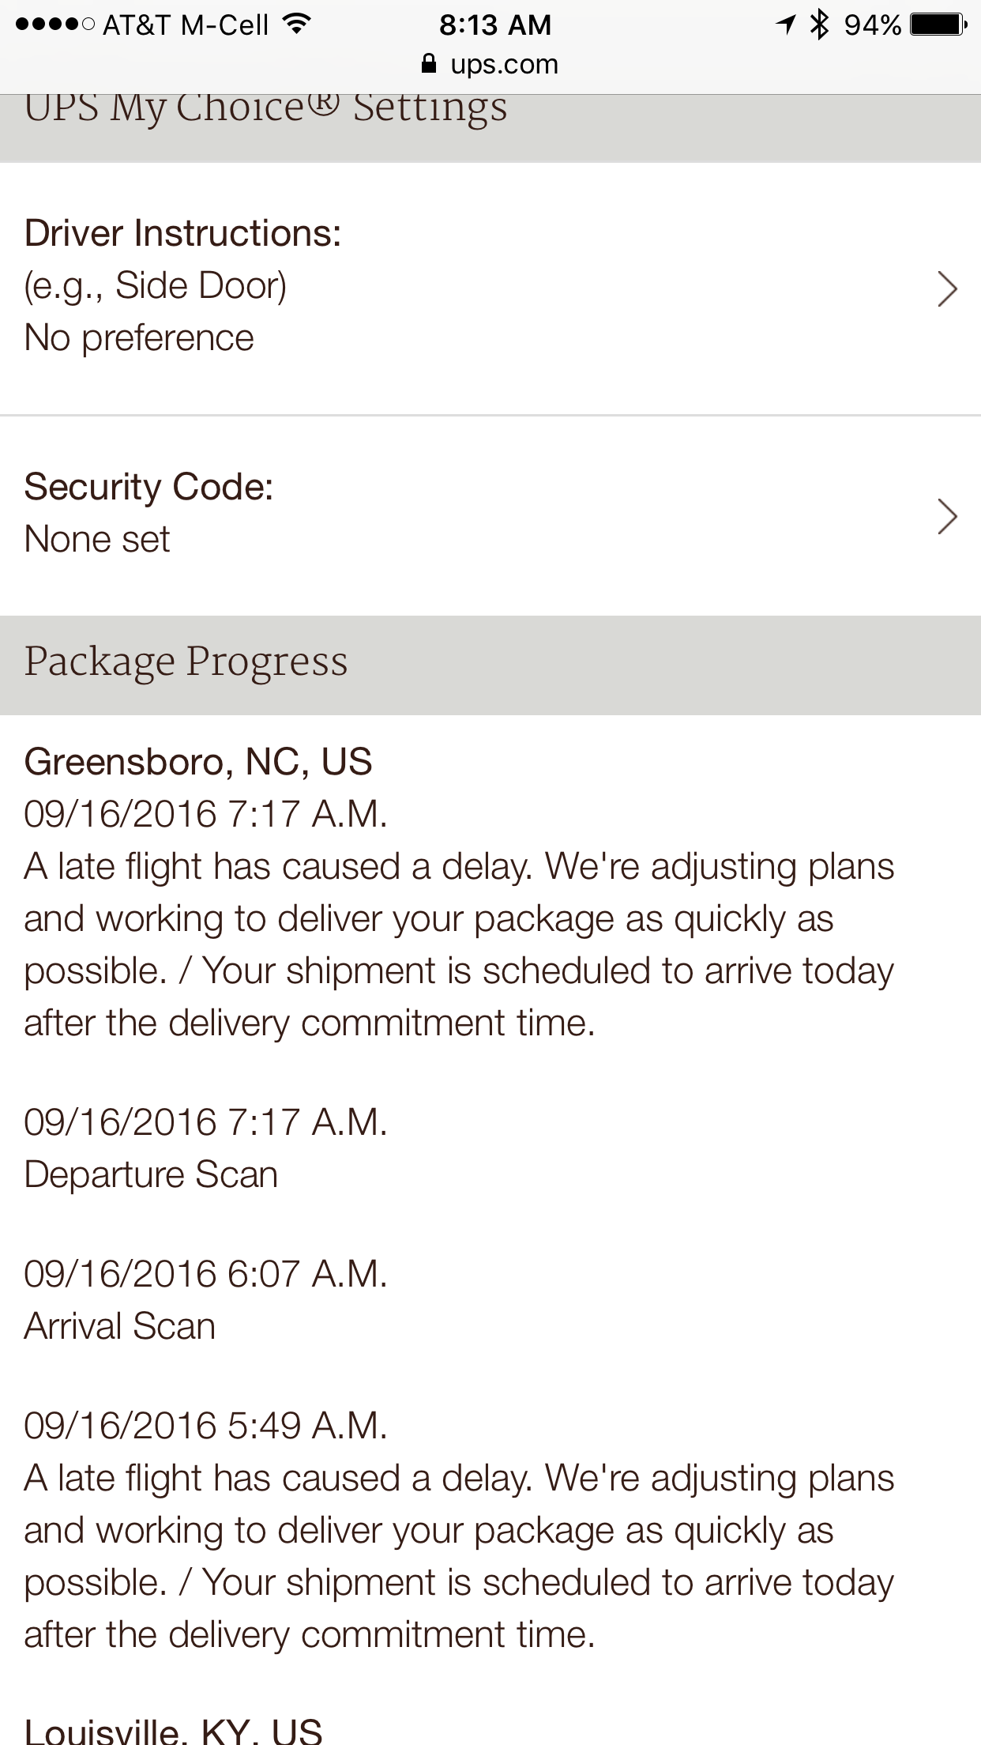981x1745 pixels.
Task: Tap the No preference value text
Action: 139,338
